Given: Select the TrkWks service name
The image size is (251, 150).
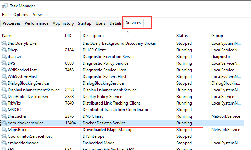Looking at the screenshot, I should click(14, 103).
